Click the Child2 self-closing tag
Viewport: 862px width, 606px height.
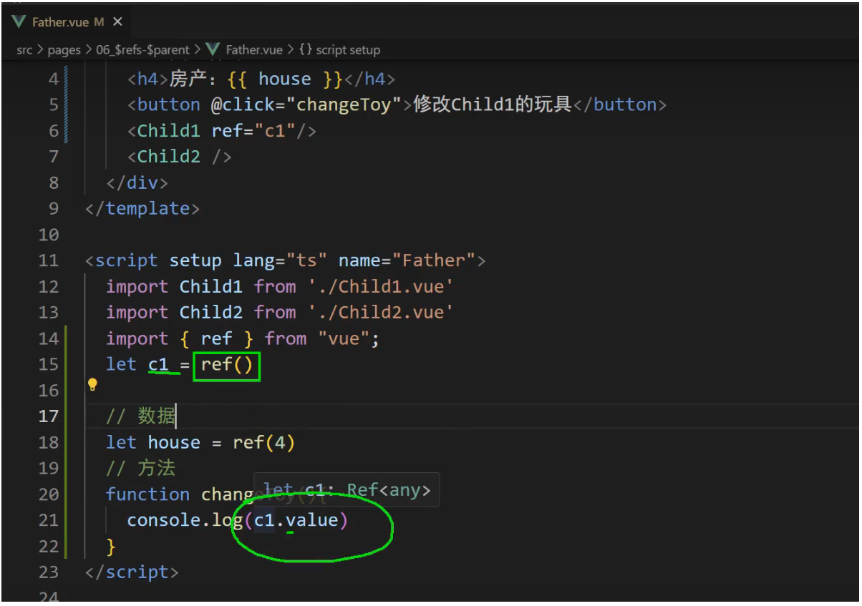coord(180,157)
